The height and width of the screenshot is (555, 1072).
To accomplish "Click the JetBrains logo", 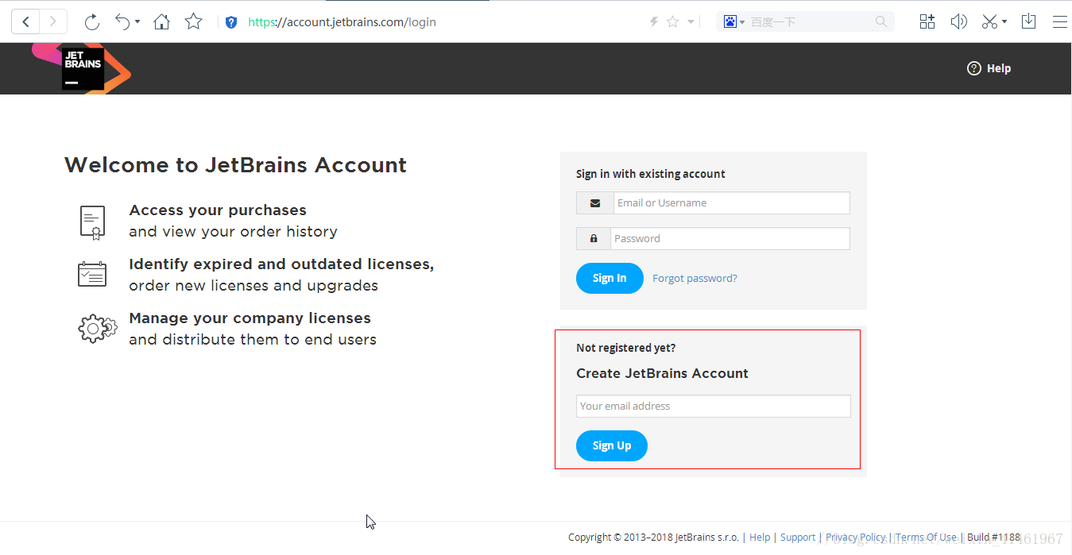I will pos(83,68).
